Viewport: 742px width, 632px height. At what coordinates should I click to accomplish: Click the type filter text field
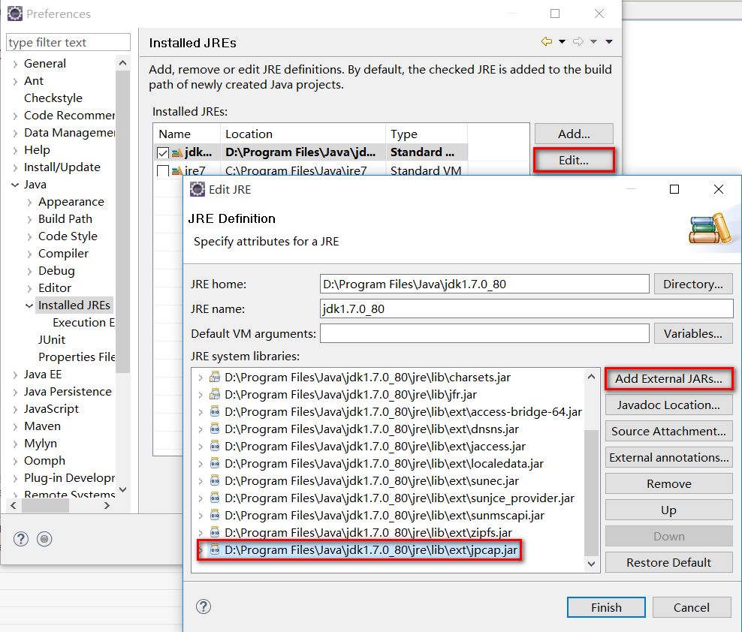coord(68,42)
